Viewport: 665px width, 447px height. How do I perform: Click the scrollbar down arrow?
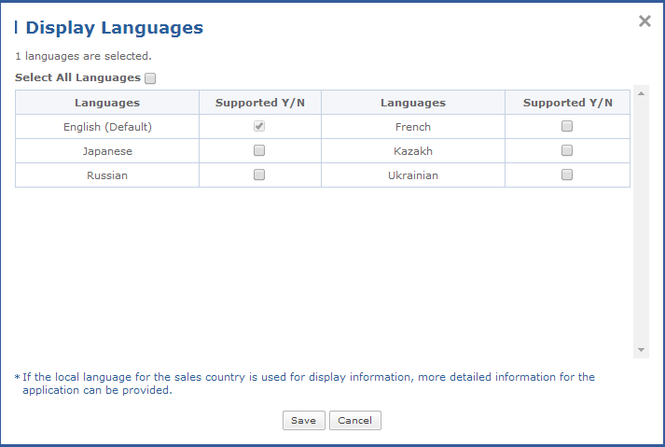coord(641,350)
